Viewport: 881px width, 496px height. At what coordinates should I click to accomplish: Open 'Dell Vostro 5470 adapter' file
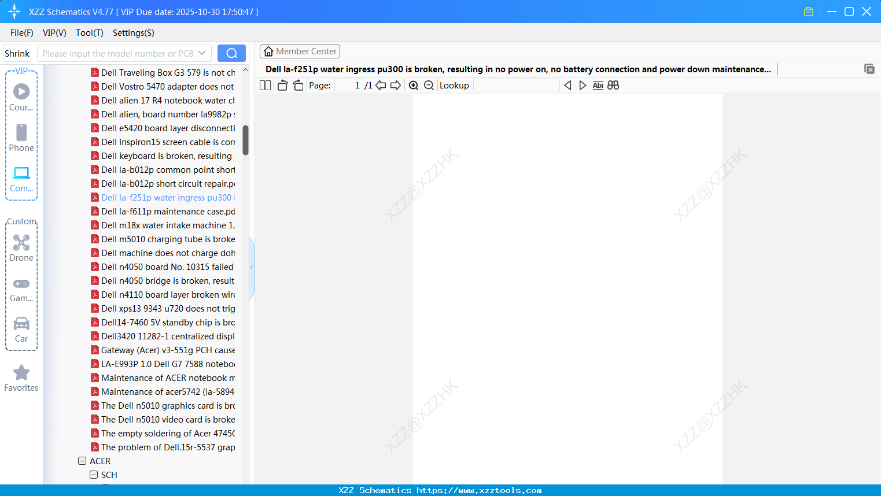pos(163,87)
